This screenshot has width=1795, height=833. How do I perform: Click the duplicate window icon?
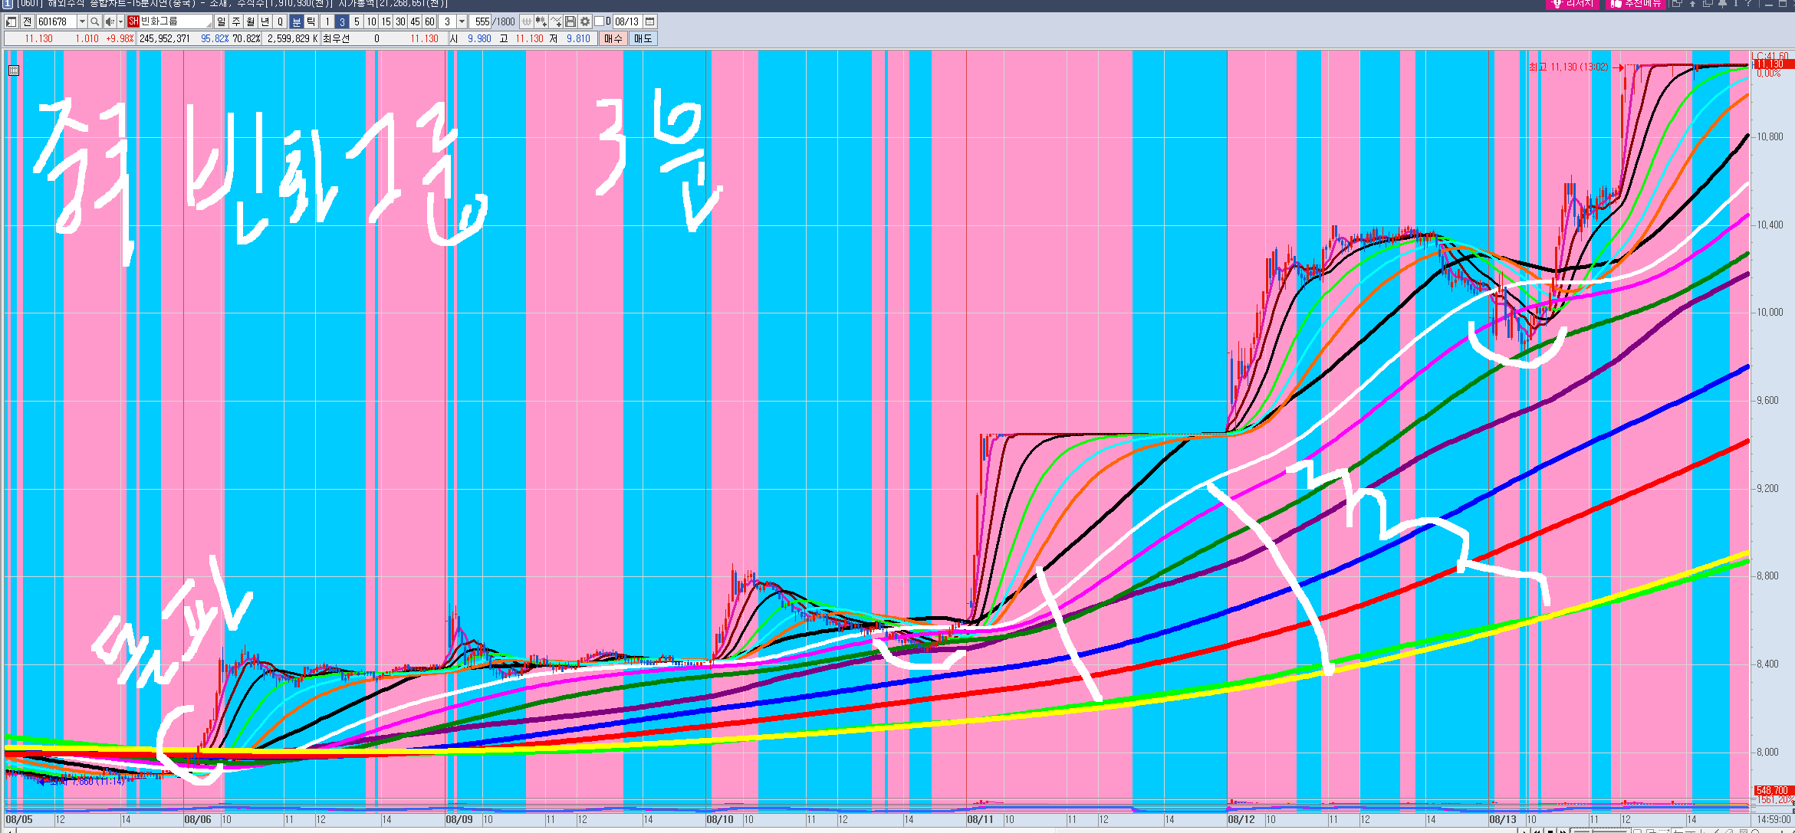coord(1708,4)
